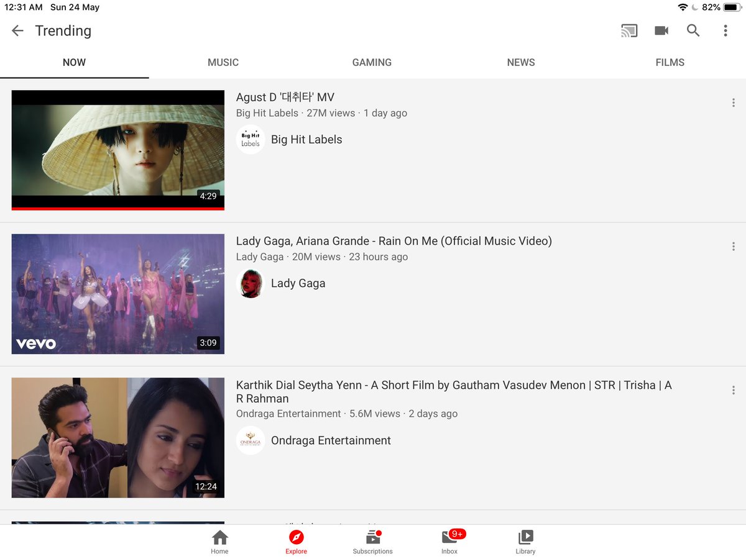The height and width of the screenshot is (559, 746).
Task: Open the Library tab
Action: click(x=525, y=542)
